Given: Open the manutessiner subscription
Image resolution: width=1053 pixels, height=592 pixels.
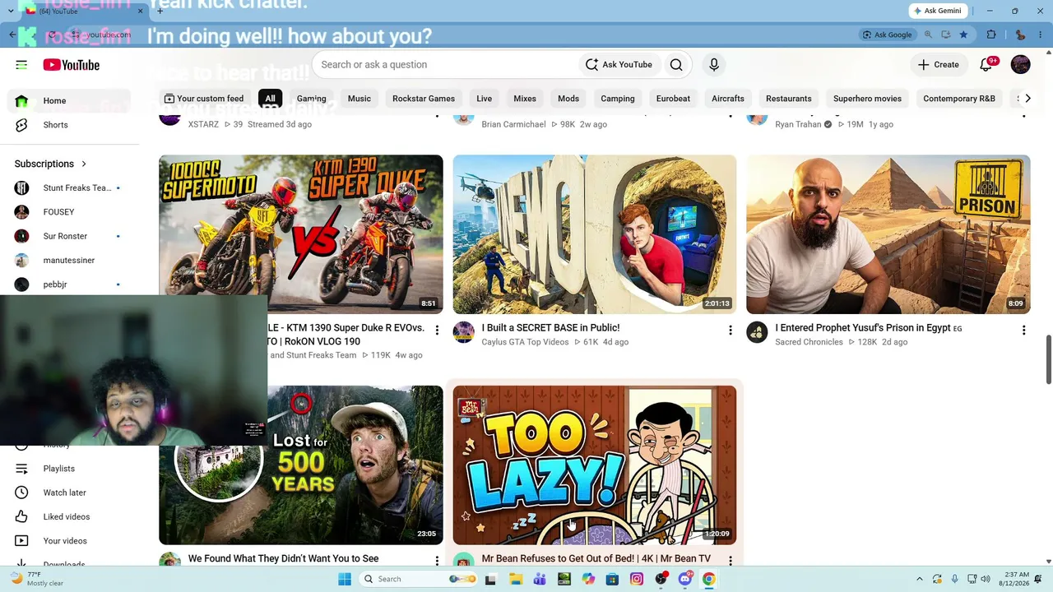Looking at the screenshot, I should (67, 261).
